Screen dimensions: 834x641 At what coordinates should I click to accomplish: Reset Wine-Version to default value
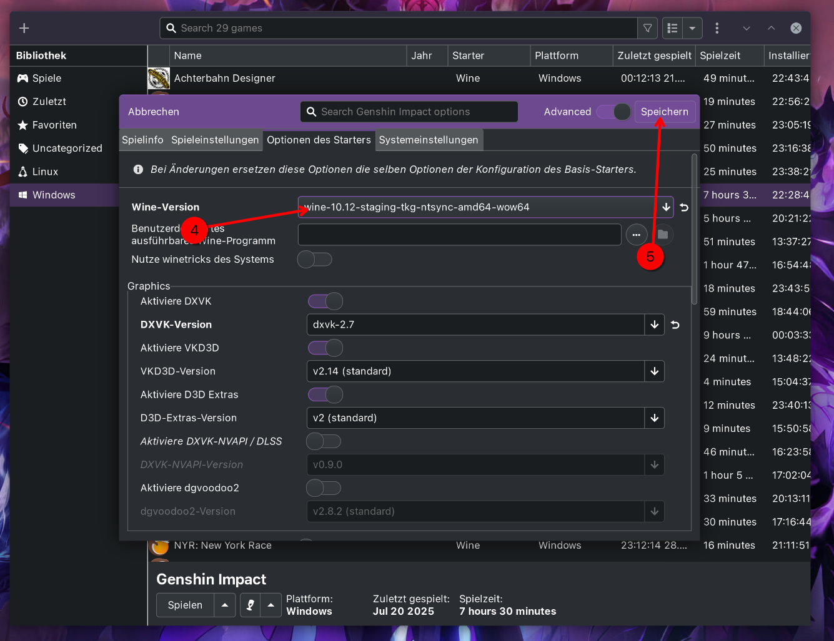pyautogui.click(x=684, y=207)
